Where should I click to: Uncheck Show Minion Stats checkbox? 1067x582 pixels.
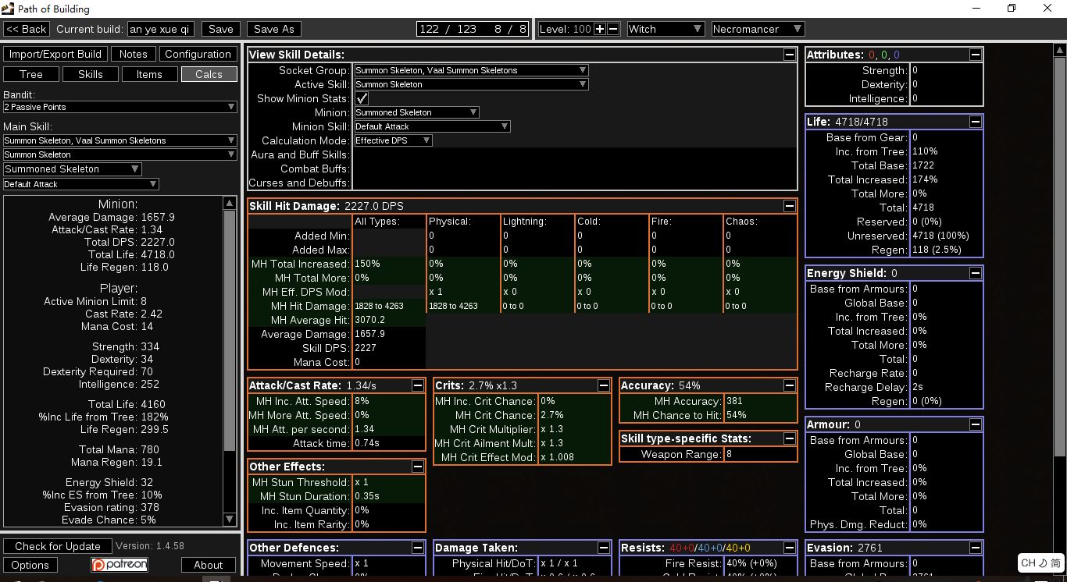pos(362,98)
